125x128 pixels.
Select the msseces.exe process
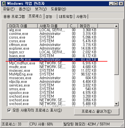tap(53, 78)
